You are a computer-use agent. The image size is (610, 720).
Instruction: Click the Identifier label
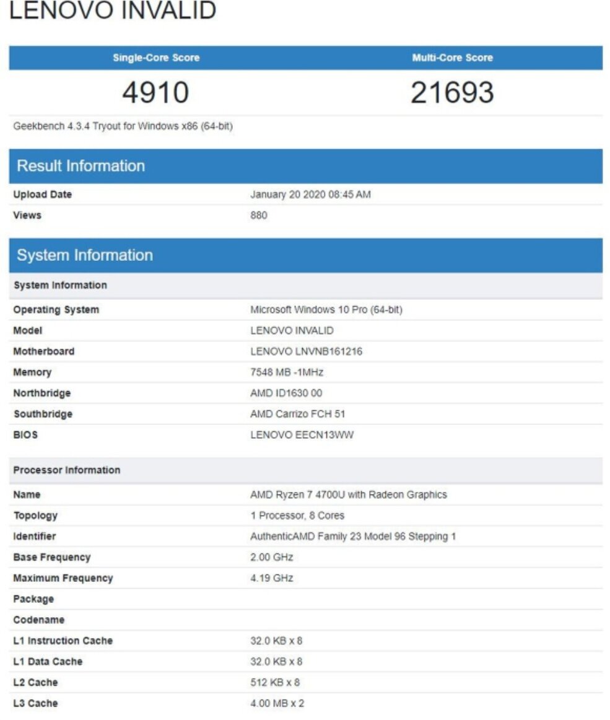coord(35,537)
